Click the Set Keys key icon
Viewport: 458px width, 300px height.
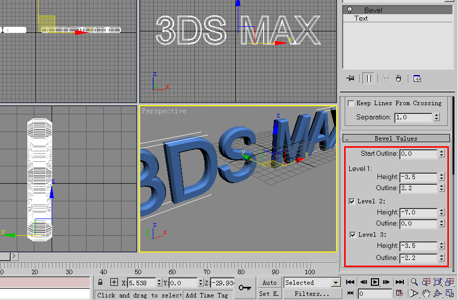pyautogui.click(x=245, y=288)
